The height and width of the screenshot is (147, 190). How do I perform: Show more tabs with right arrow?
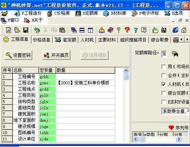point(187,40)
